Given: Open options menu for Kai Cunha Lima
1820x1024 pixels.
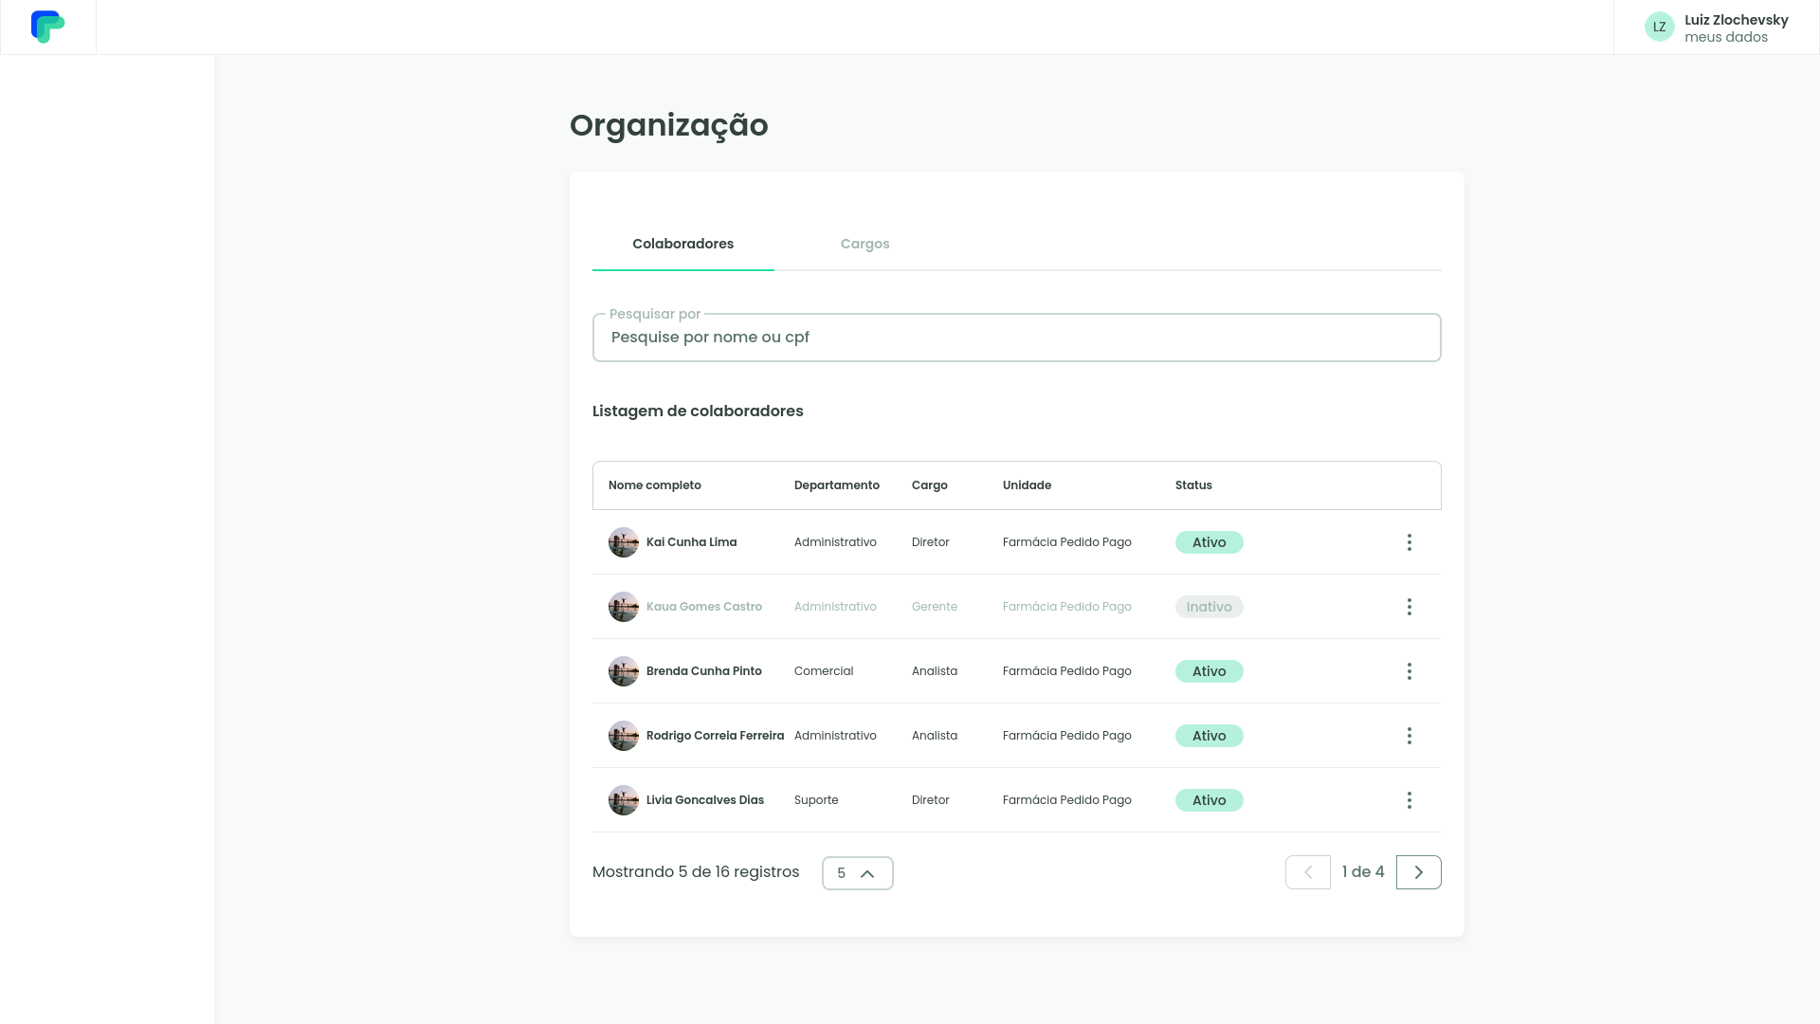Looking at the screenshot, I should (x=1409, y=542).
